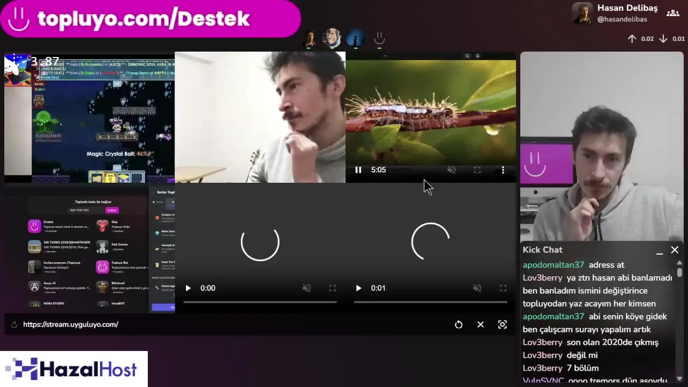Open the Destek room in the room list

click(x=59, y=226)
